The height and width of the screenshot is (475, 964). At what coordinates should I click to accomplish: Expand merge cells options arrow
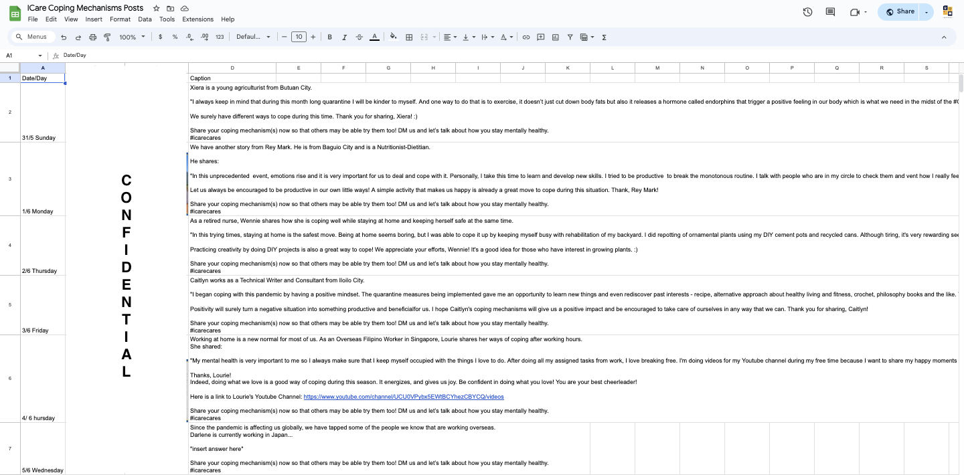coord(434,37)
